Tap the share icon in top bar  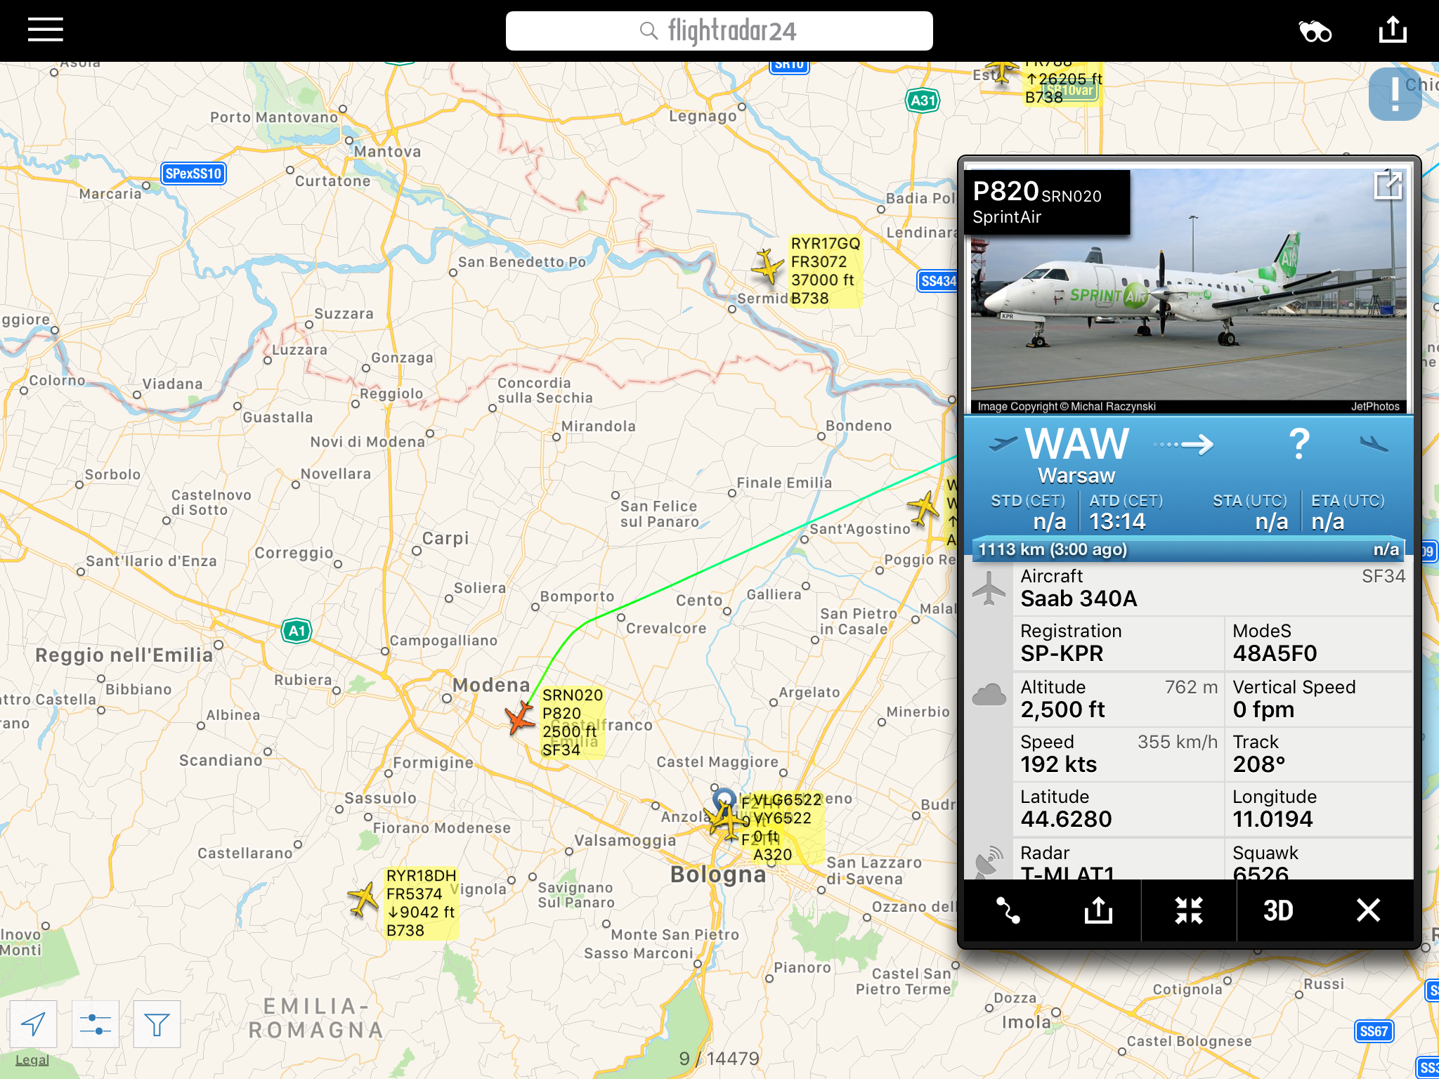click(1393, 30)
